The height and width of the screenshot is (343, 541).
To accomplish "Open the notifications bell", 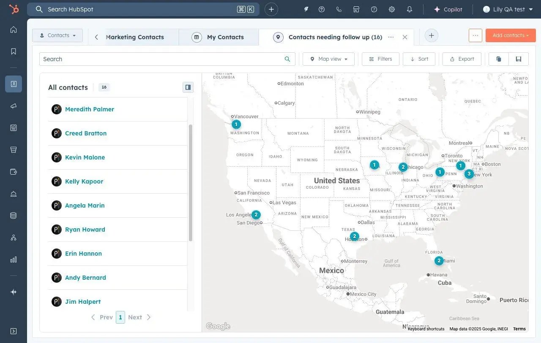I will (x=409, y=9).
